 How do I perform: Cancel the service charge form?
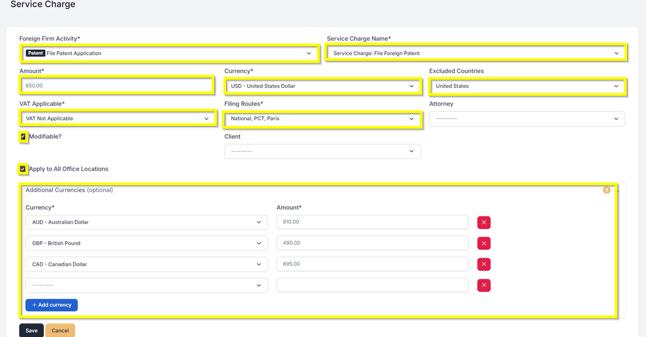60,330
